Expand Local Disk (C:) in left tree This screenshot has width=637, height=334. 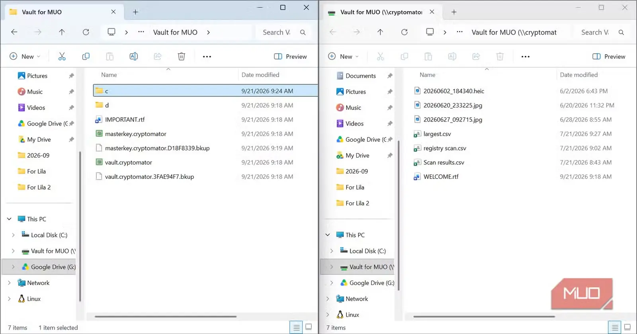coord(13,235)
